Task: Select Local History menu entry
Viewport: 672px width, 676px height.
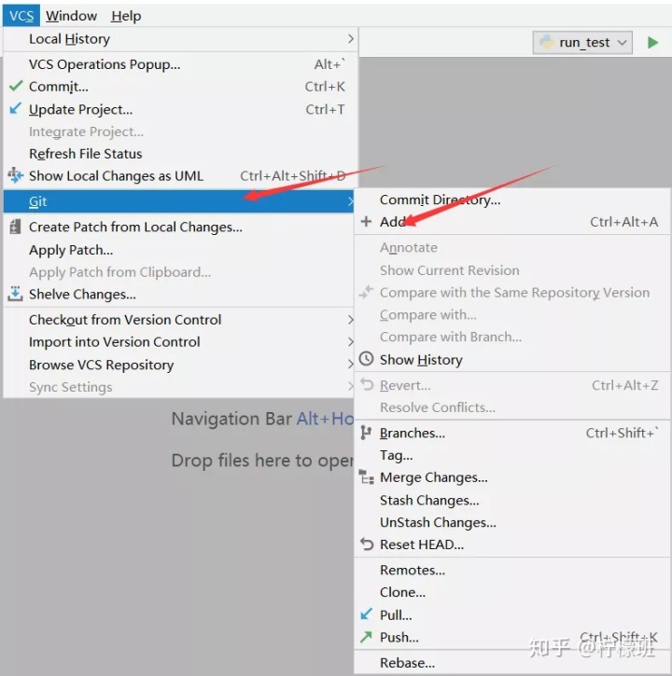Action: [180, 39]
